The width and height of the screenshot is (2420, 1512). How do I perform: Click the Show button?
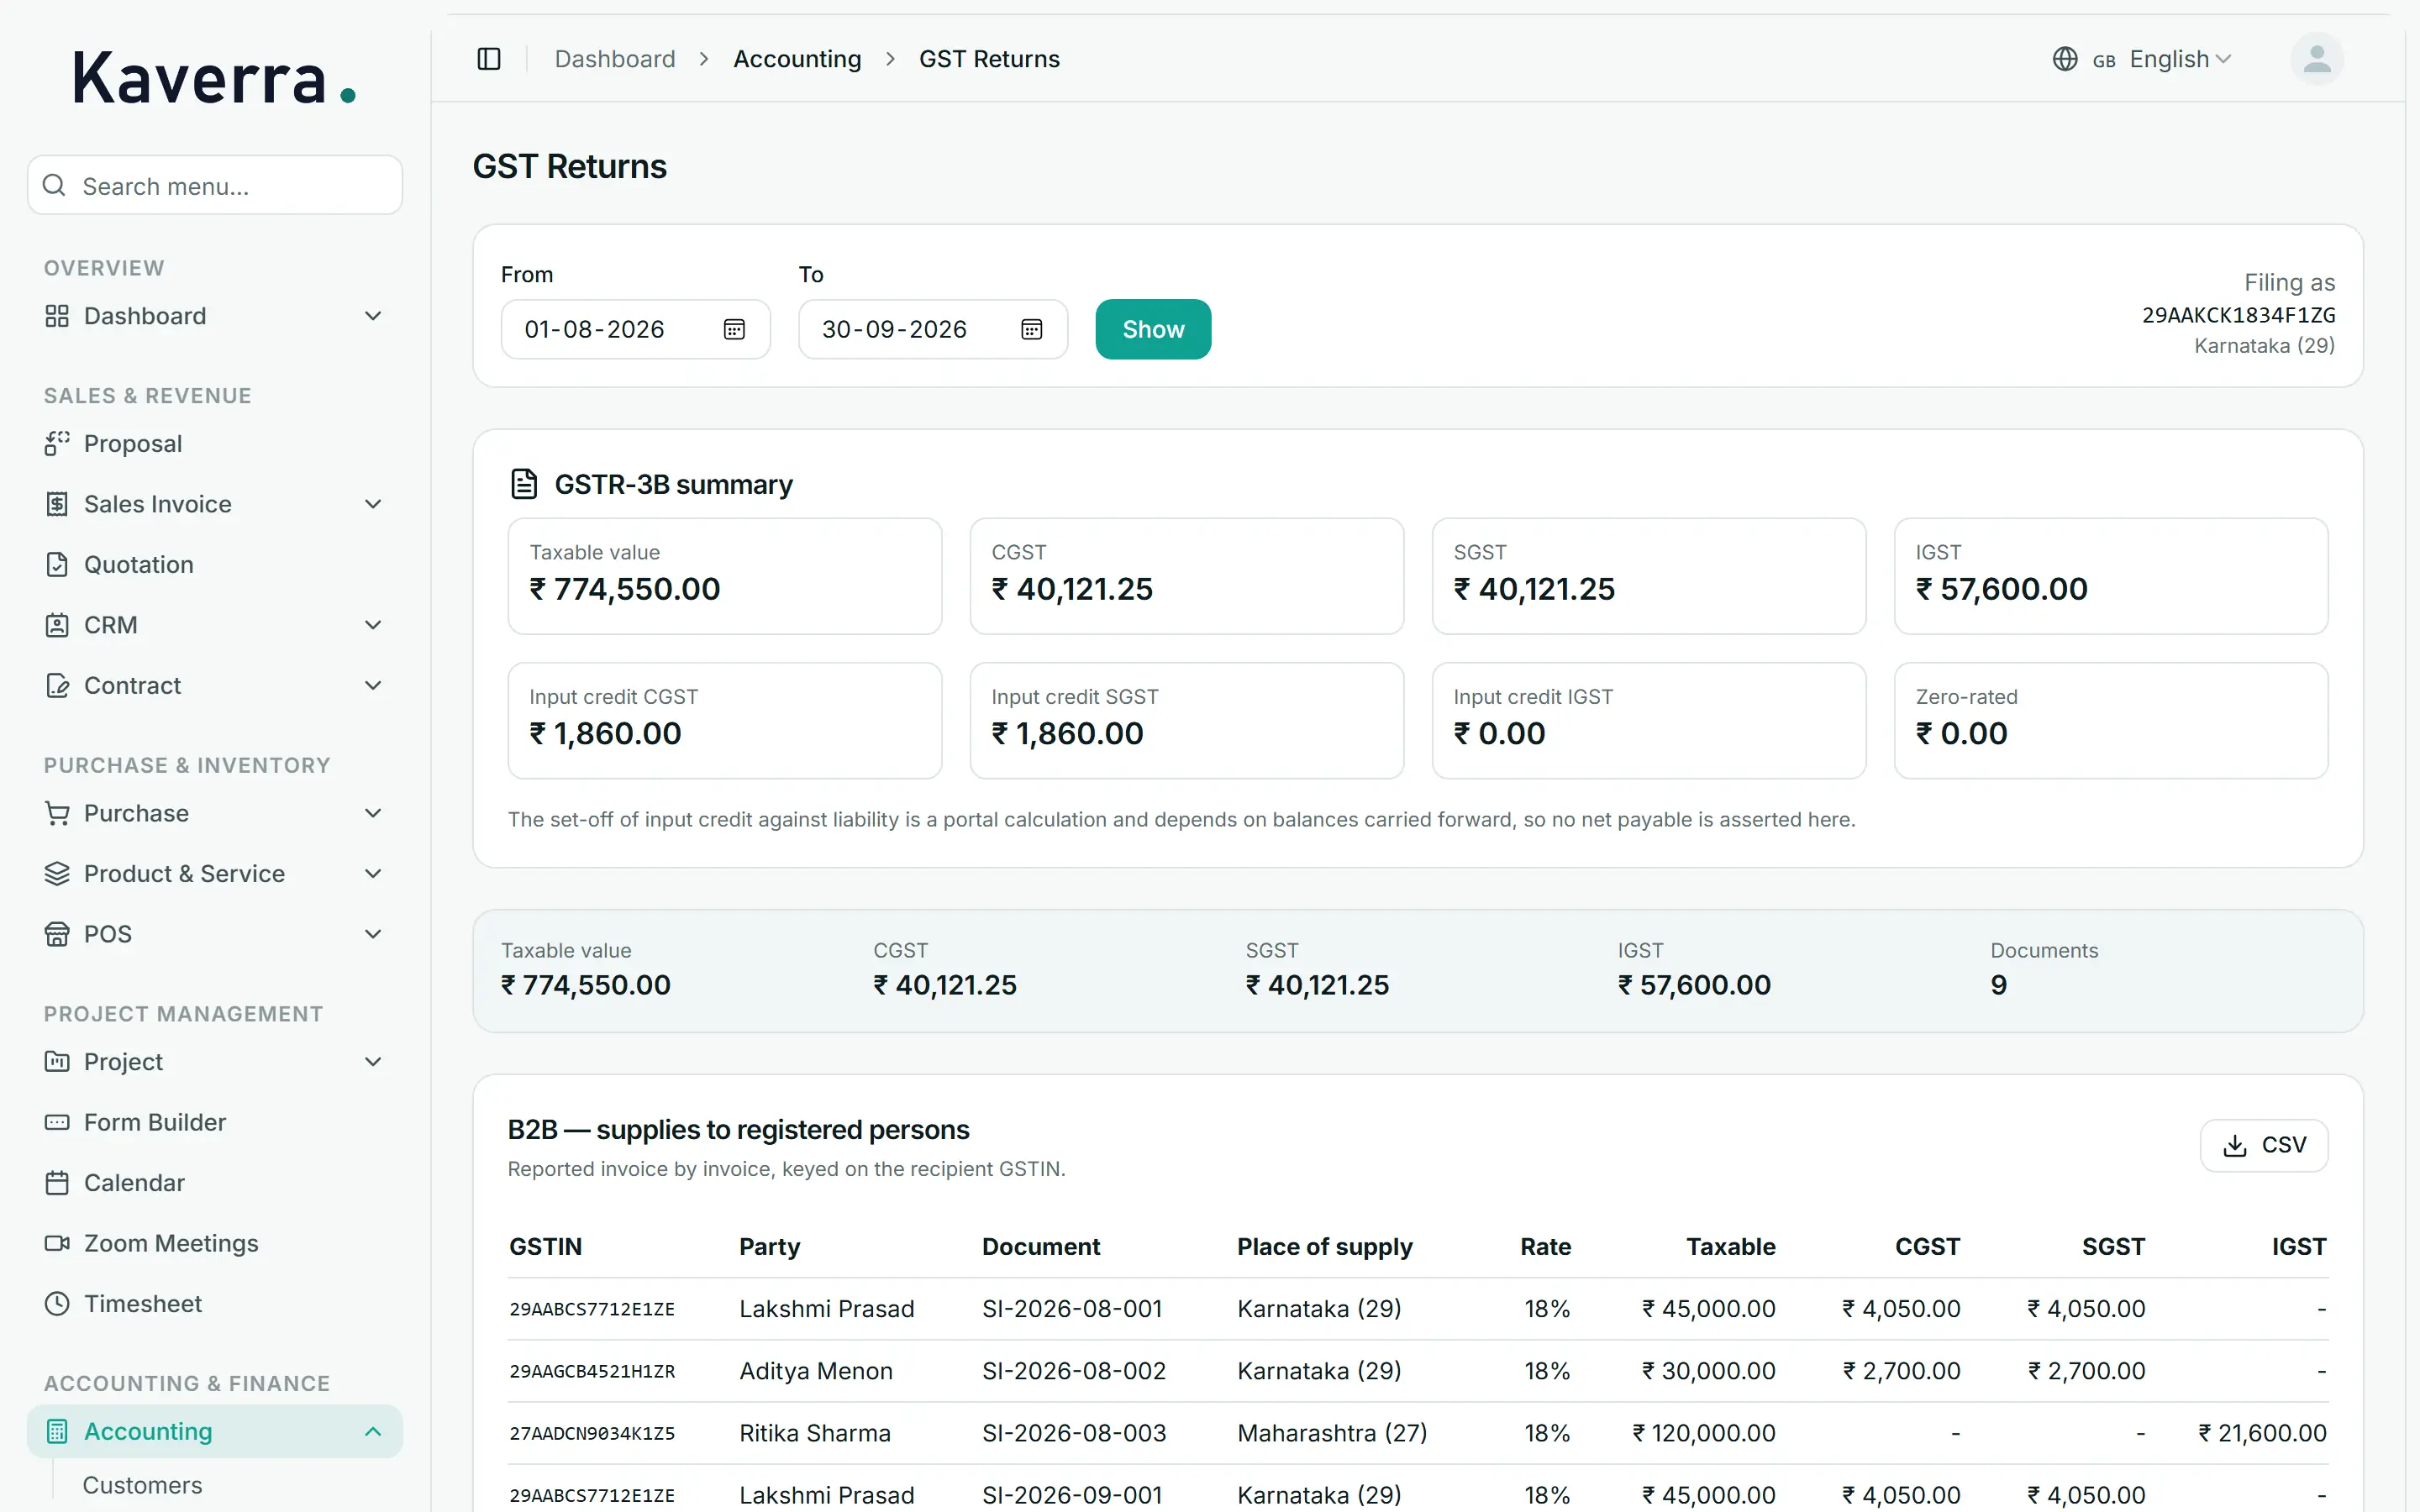1153,329
